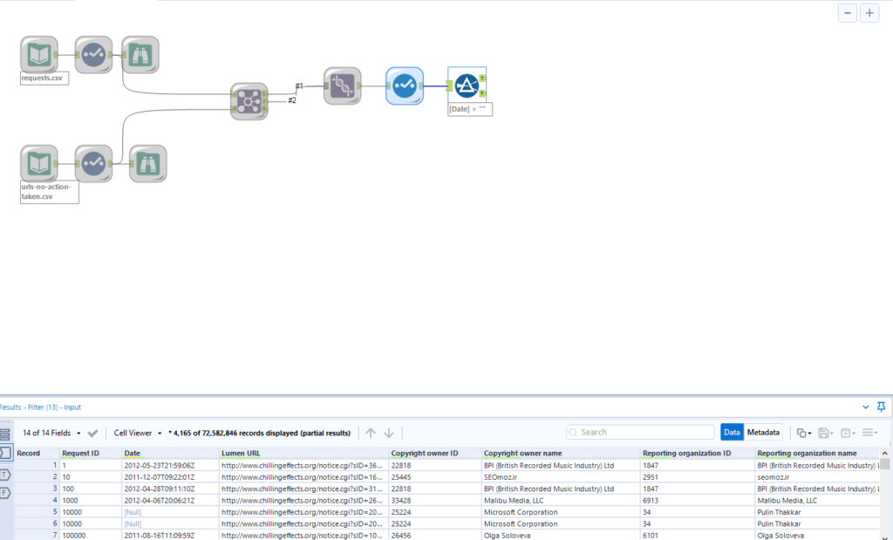Zoom out the canvas with minus button
This screenshot has width=893, height=540.
848,13
